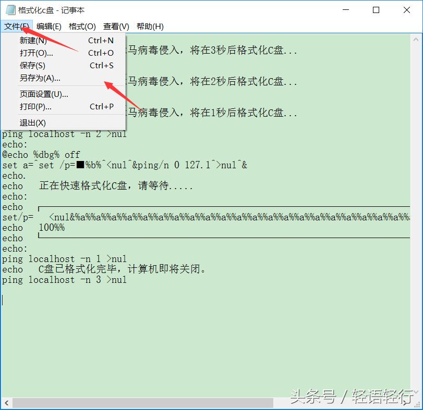
Task: Open the 格式(O) menu
Action: point(82,26)
